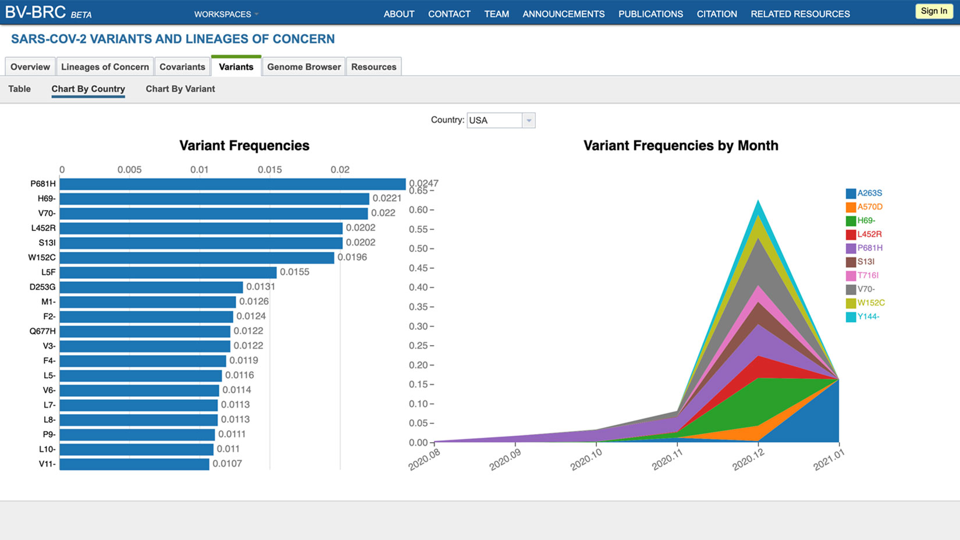This screenshot has width=960, height=540.
Task: Click the USA country input field
Action: pyautogui.click(x=495, y=120)
